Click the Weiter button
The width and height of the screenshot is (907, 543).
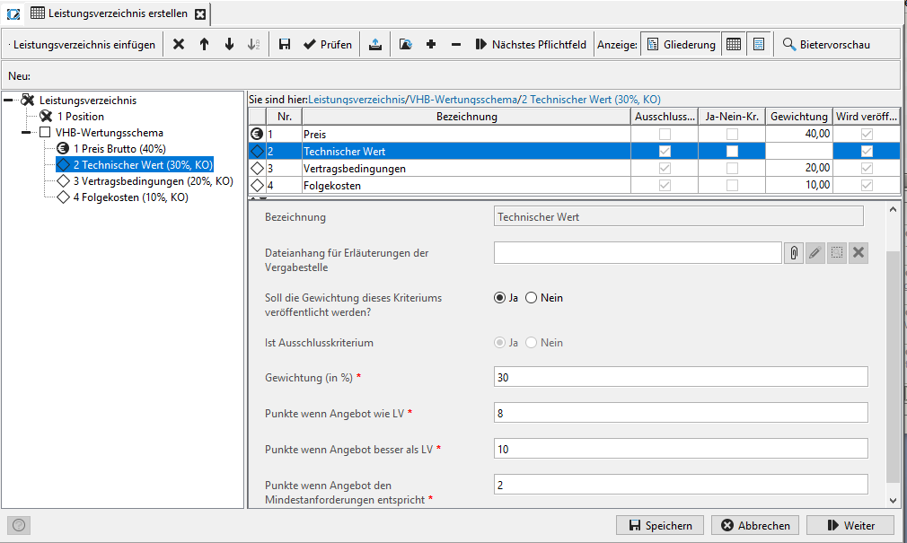pos(850,525)
